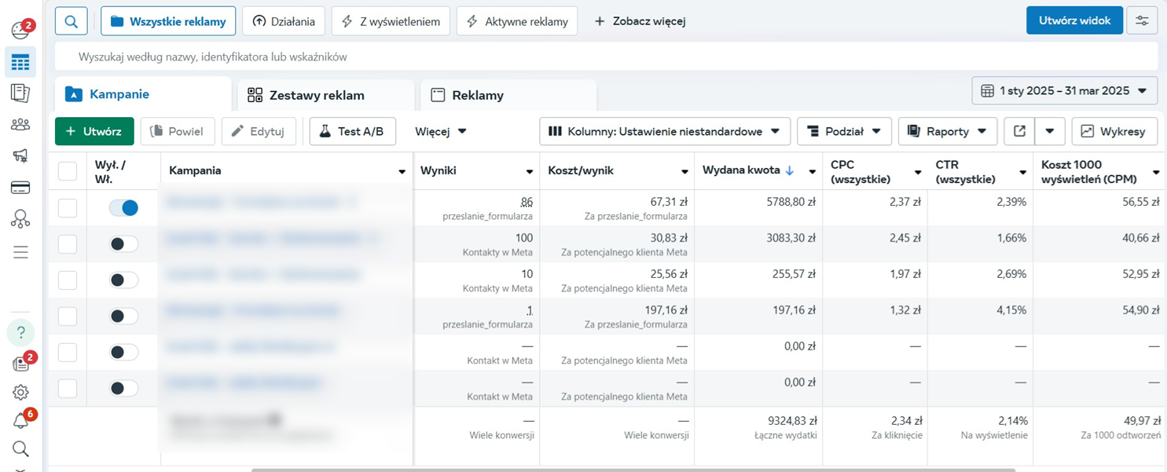This screenshot has width=1167, height=472.
Task: Open the Kolumny: Ustawienie niestandardowe dropdown
Action: [664, 131]
